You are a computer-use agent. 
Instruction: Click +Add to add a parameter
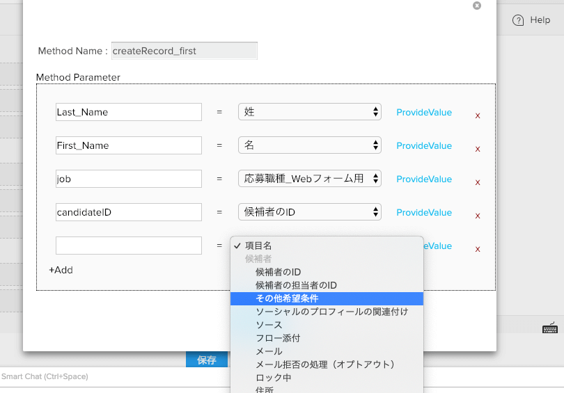click(x=61, y=270)
